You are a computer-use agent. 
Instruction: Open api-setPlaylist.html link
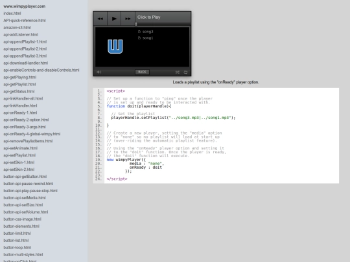pos(19,155)
